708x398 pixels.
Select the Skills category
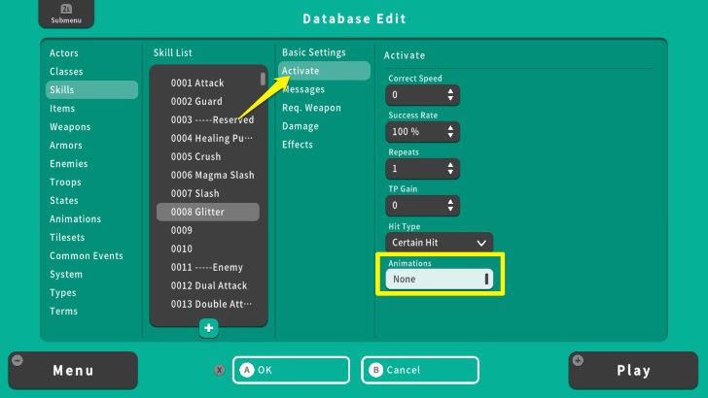pyautogui.click(x=91, y=89)
